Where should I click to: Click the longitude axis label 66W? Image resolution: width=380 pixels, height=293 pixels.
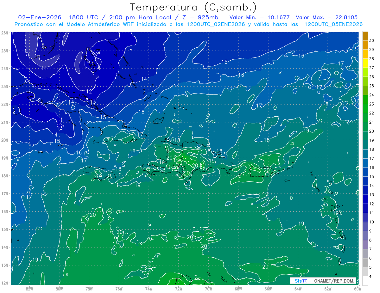click(x=268, y=288)
